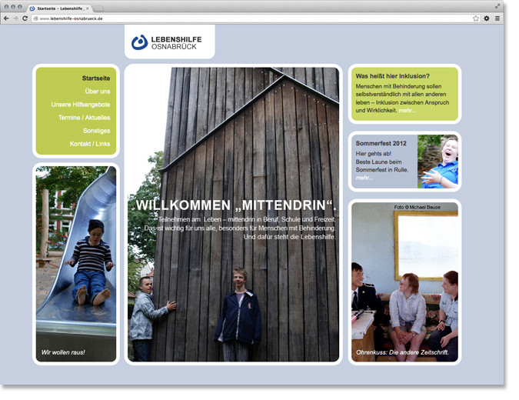Click the Lebenshilfe Osnabrück logo
Screen dimensions: 519x400
coord(167,43)
